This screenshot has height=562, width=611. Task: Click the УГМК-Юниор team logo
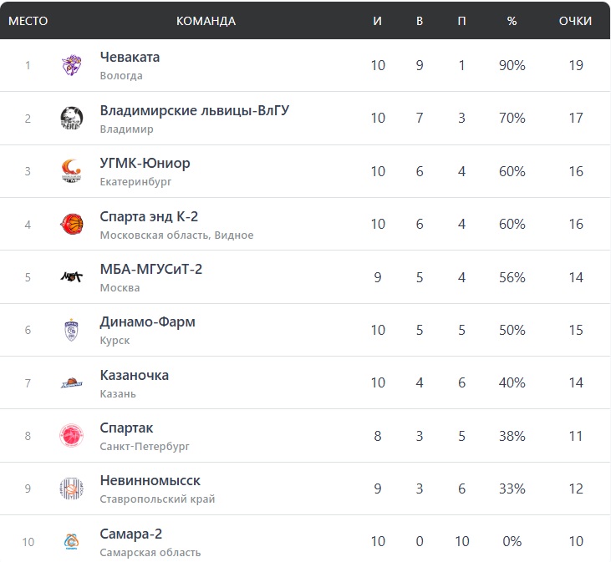[x=72, y=171]
